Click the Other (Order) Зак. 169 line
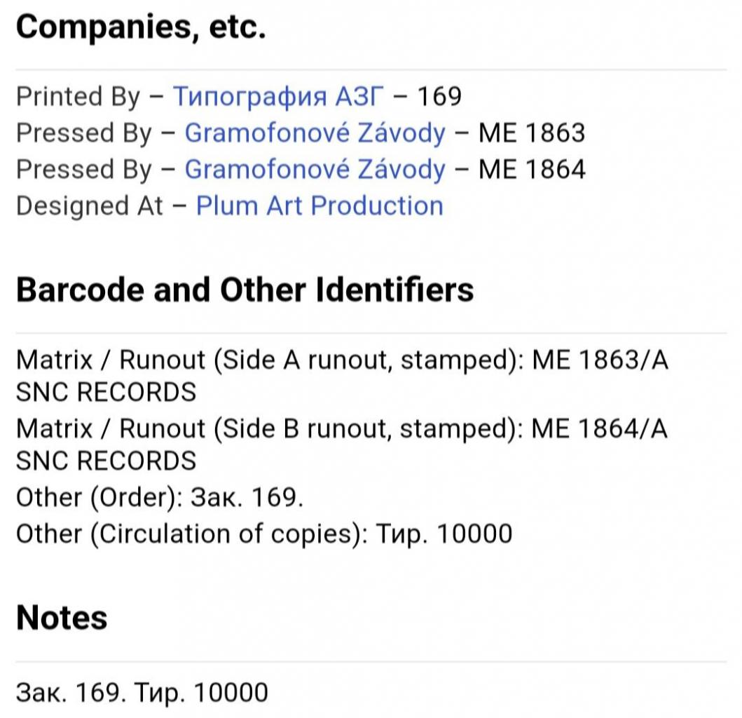The width and height of the screenshot is (742, 718). (x=160, y=497)
